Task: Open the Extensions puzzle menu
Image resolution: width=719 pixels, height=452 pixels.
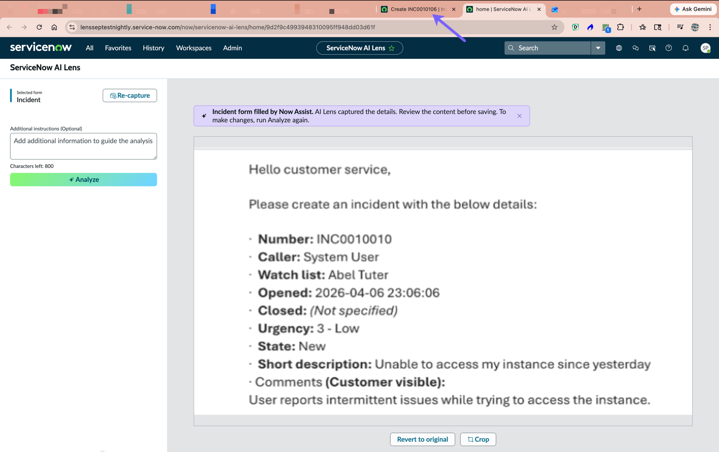Action: coord(621,27)
